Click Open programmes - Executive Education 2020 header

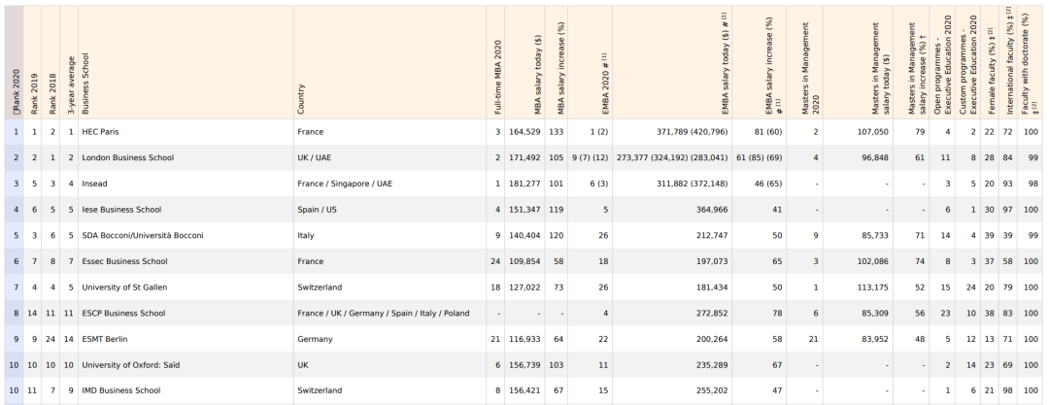click(x=942, y=63)
